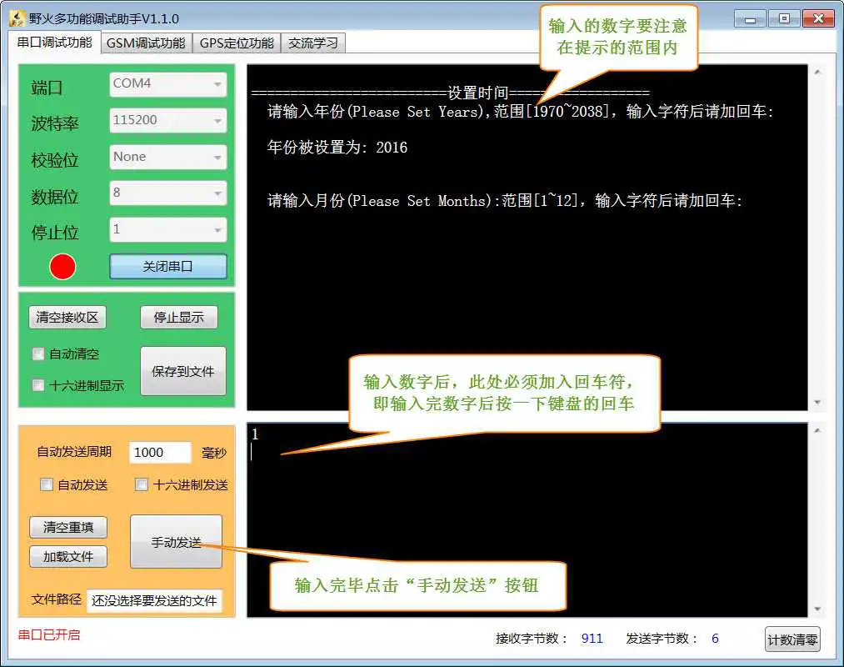Image resolution: width=844 pixels, height=667 pixels.
Task: Click the receive area scroll up arrow
Action: click(817, 72)
